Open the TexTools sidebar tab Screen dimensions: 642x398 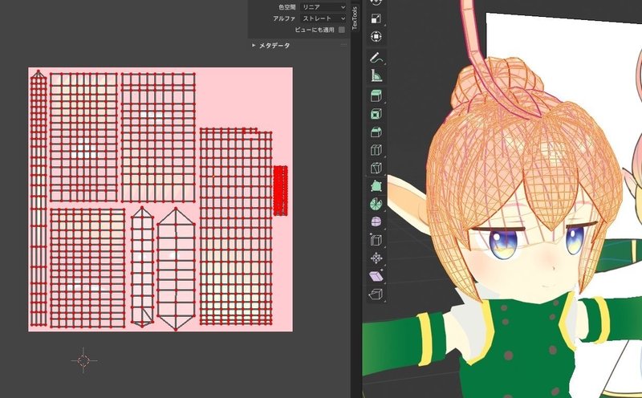point(355,18)
